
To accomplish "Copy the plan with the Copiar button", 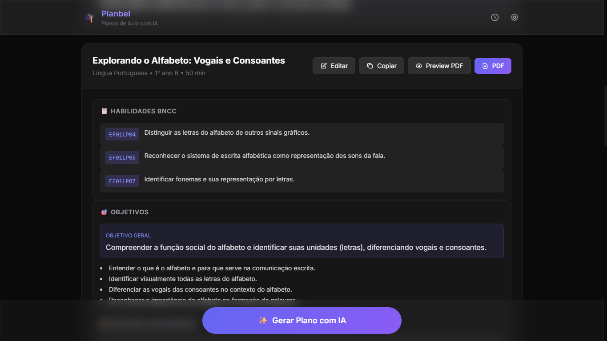I will [x=381, y=66].
